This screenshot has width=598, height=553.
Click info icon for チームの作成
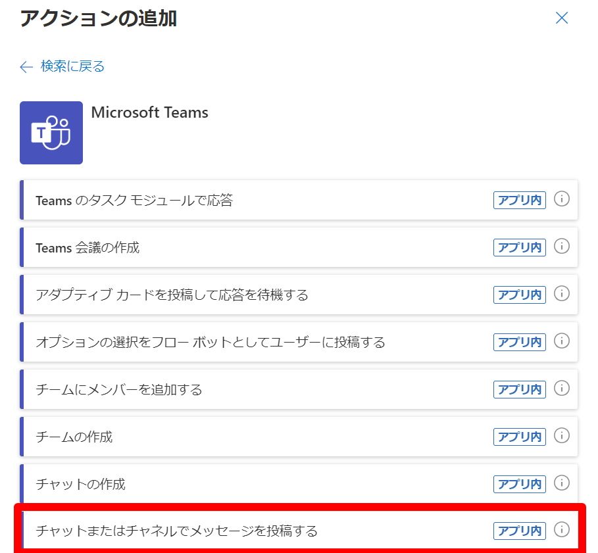pyautogui.click(x=561, y=436)
